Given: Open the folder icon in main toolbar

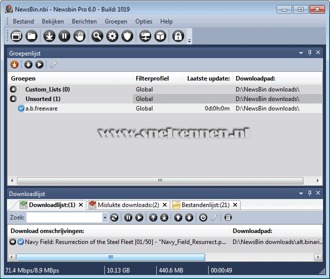Looking at the screenshot, I should coord(31,36).
